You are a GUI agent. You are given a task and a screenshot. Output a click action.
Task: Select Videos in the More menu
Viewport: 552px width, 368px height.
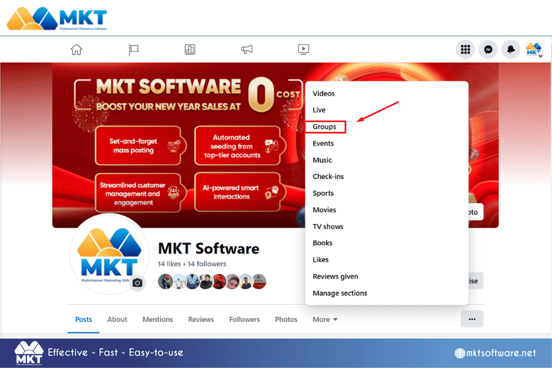point(323,93)
